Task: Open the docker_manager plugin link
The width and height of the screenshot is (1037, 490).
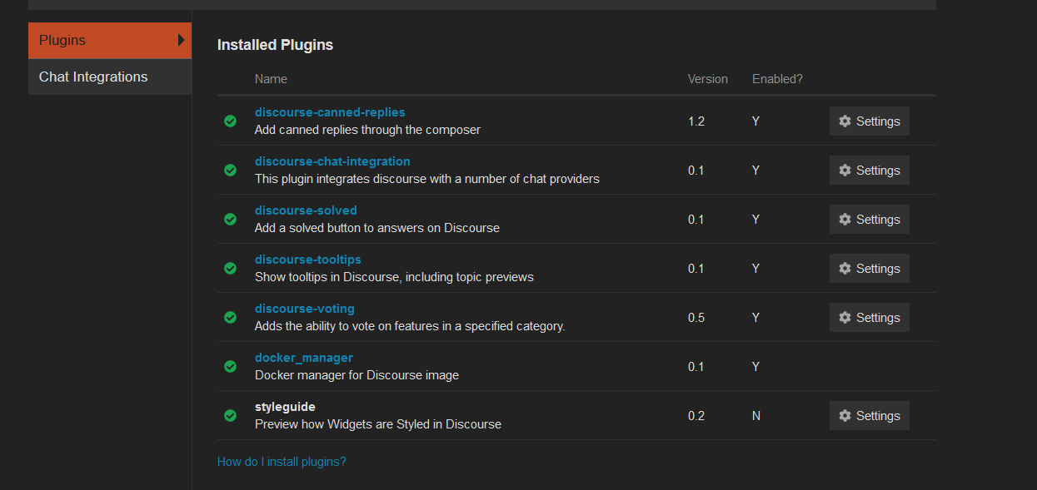Action: pyautogui.click(x=304, y=358)
